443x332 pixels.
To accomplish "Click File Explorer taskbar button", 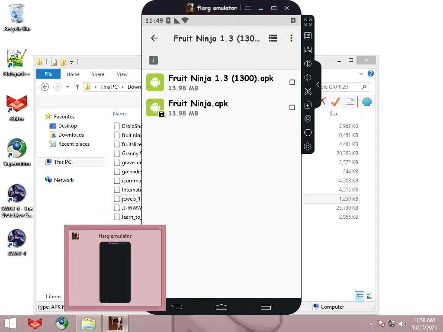I will tap(88, 323).
